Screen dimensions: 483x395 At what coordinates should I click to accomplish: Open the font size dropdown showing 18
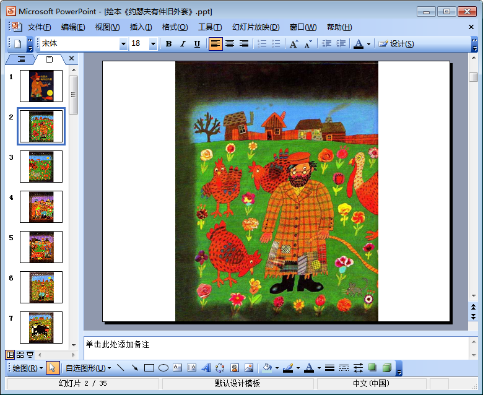pos(153,44)
